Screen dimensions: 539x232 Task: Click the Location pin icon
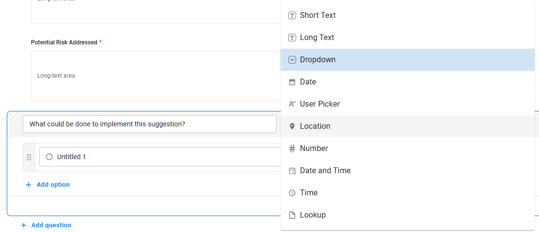(x=292, y=126)
